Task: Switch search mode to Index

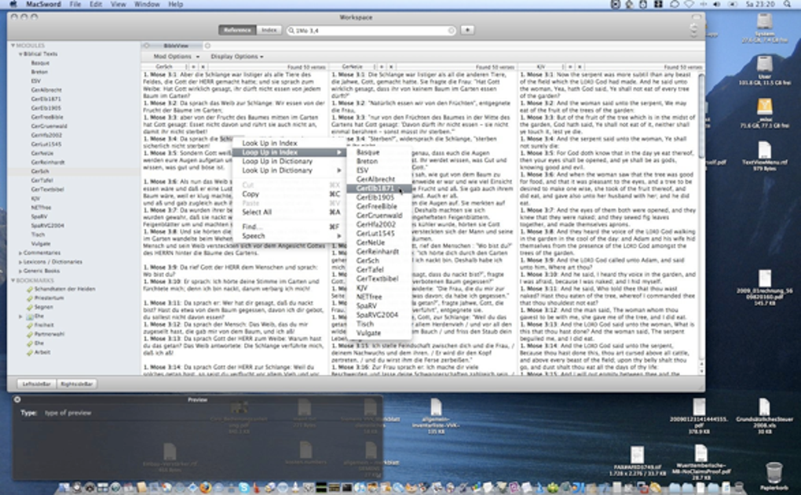Action: tap(269, 30)
